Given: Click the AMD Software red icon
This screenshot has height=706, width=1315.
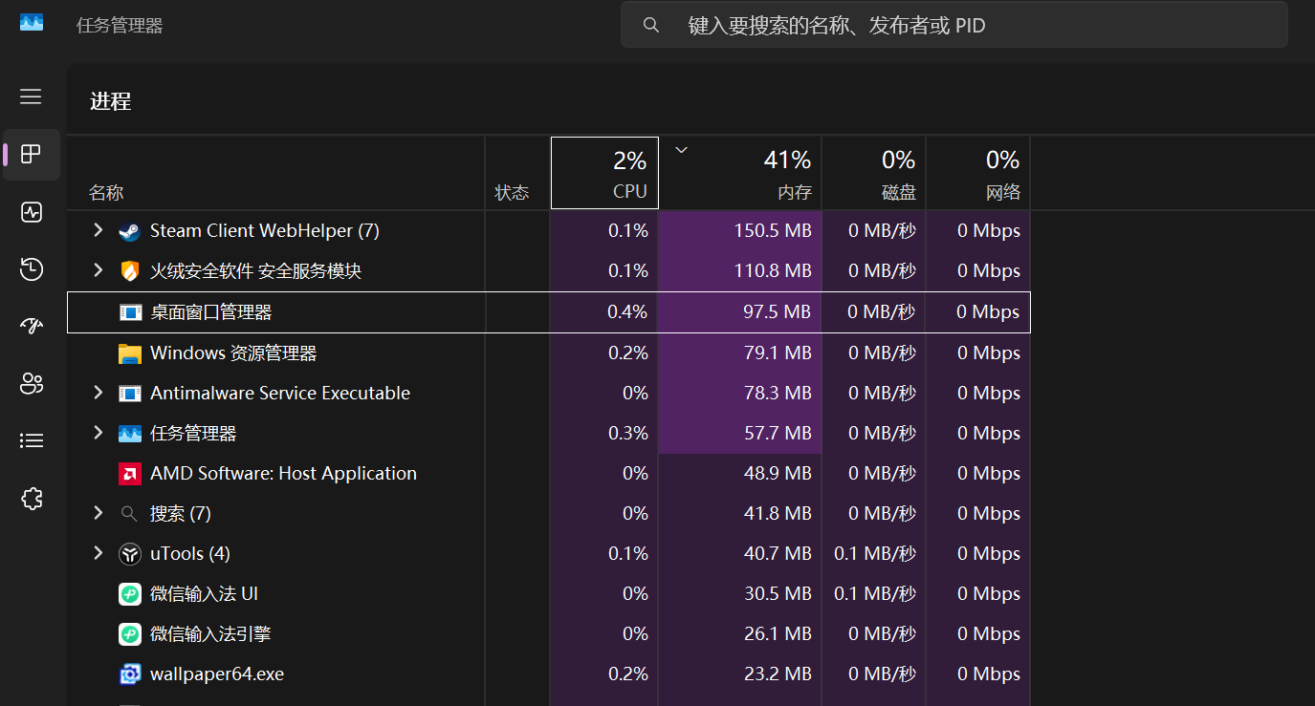Looking at the screenshot, I should coord(130,474).
